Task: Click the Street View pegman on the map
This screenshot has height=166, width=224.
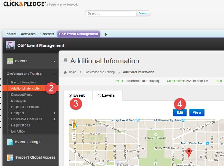Action: (x=74, y=125)
